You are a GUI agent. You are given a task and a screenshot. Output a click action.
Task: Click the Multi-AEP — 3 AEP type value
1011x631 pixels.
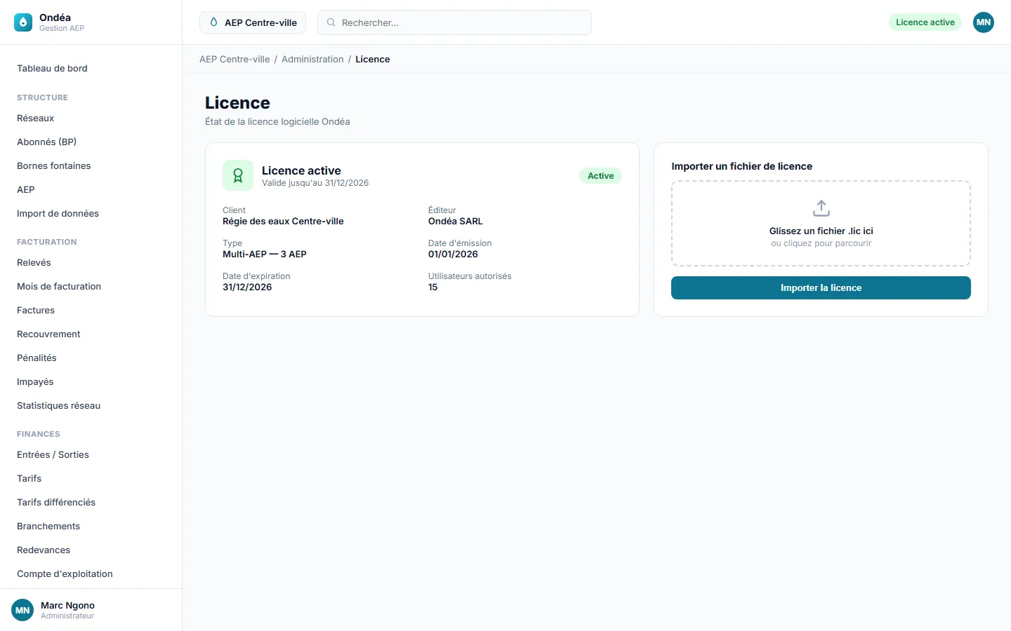265,255
